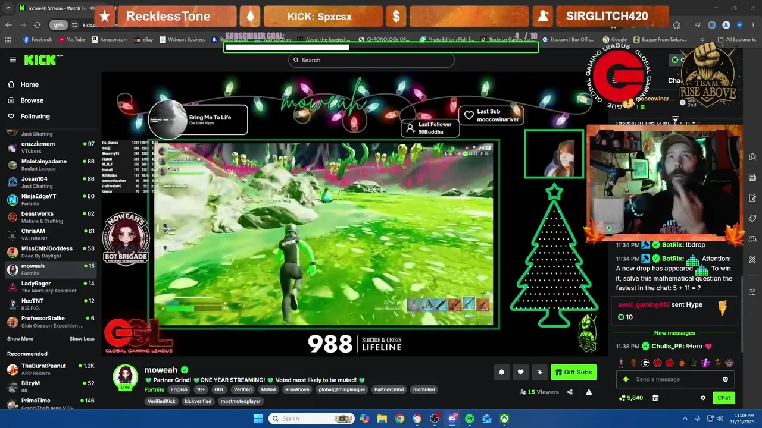The image size is (762, 428).
Task: Click the Fortnite category link under moweah
Action: click(x=154, y=389)
